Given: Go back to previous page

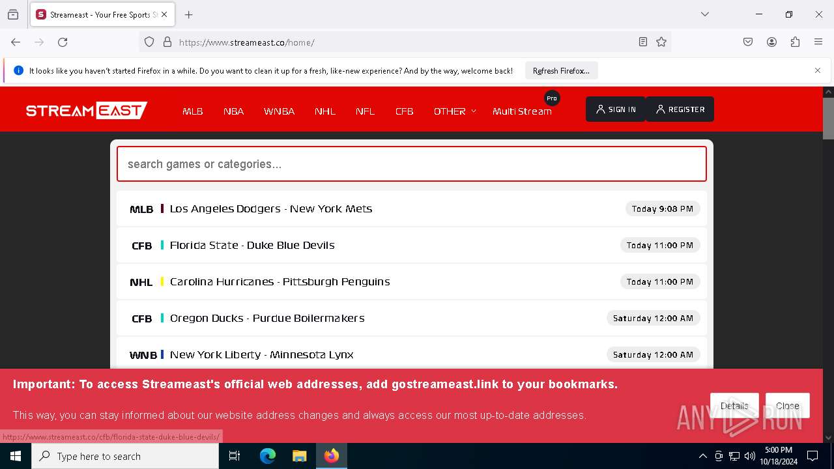Looking at the screenshot, I should pos(16,42).
